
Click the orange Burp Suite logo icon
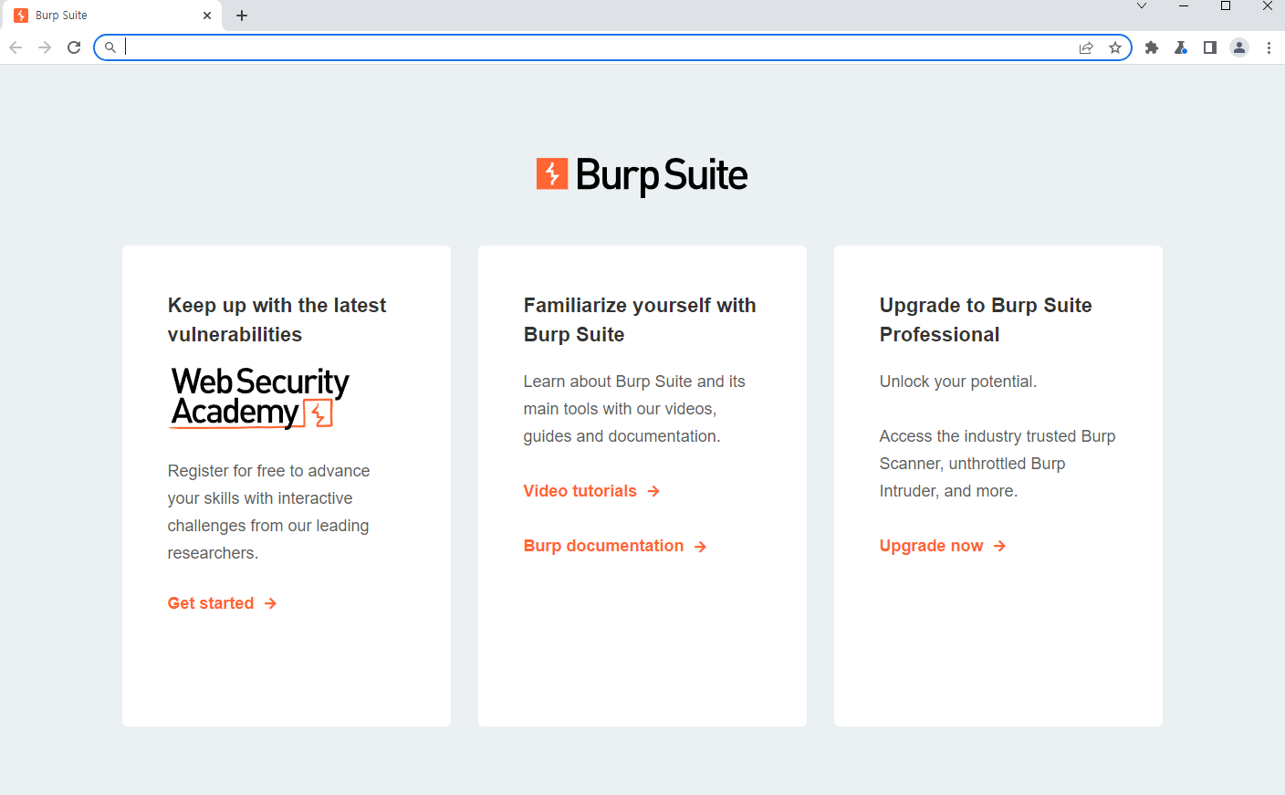(x=552, y=173)
